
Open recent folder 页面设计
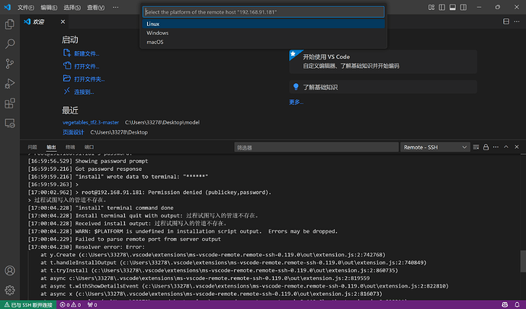73,132
